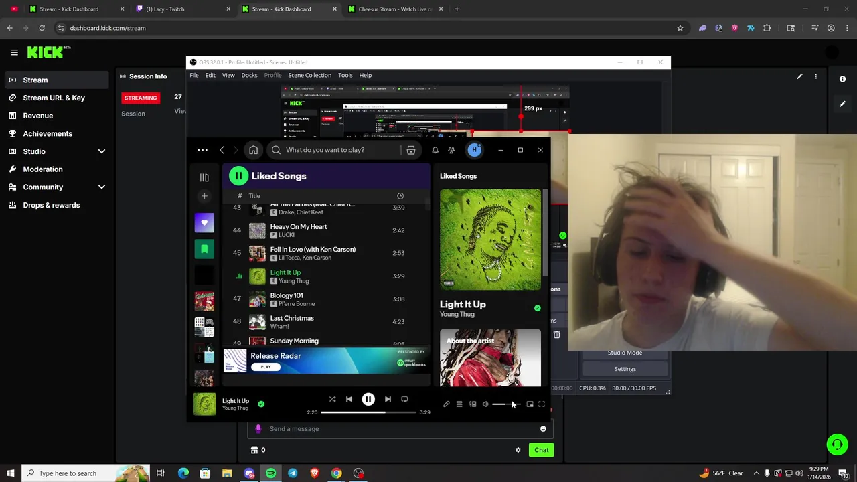Screen dimensions: 857x482
Task: Click the Spotify song progress bar
Action: (x=368, y=412)
